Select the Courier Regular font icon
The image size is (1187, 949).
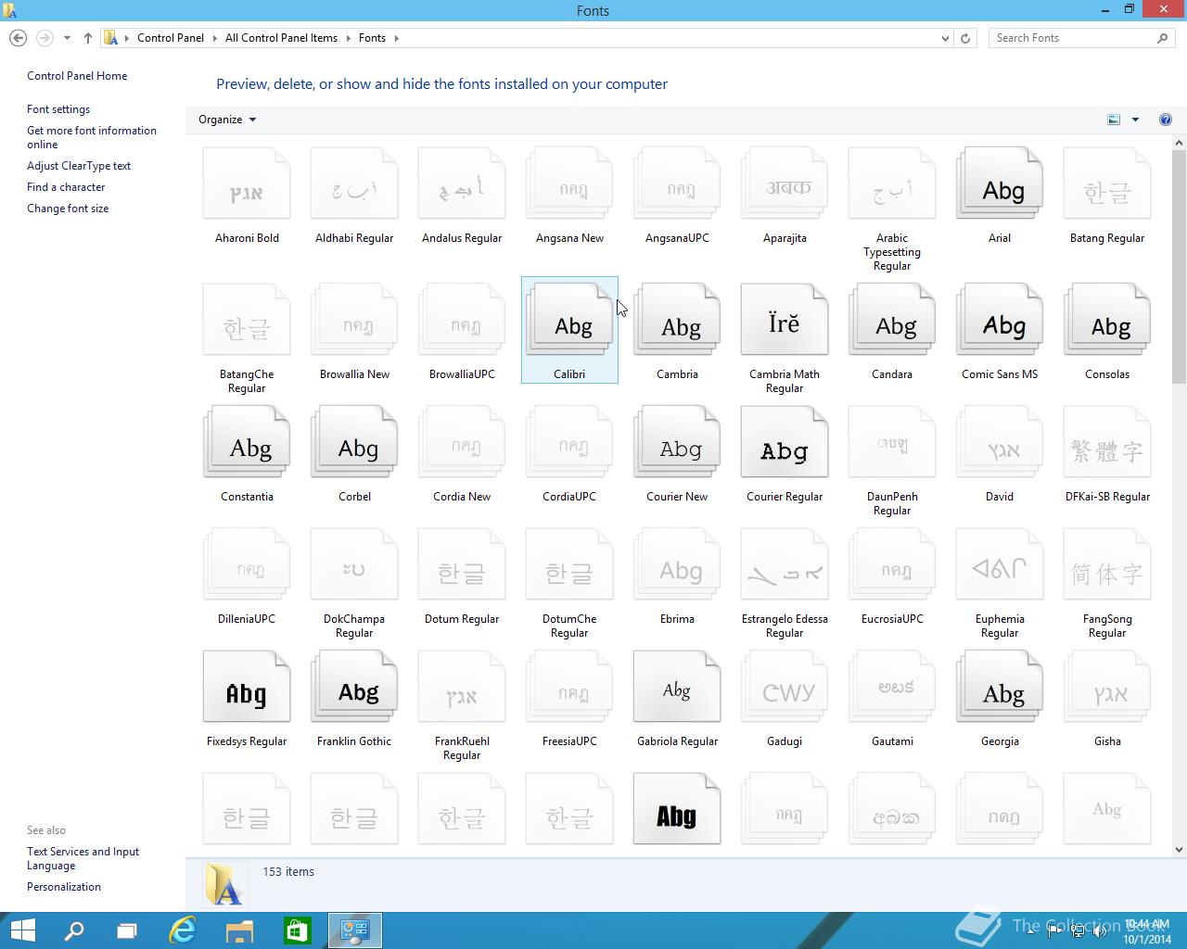pos(785,443)
